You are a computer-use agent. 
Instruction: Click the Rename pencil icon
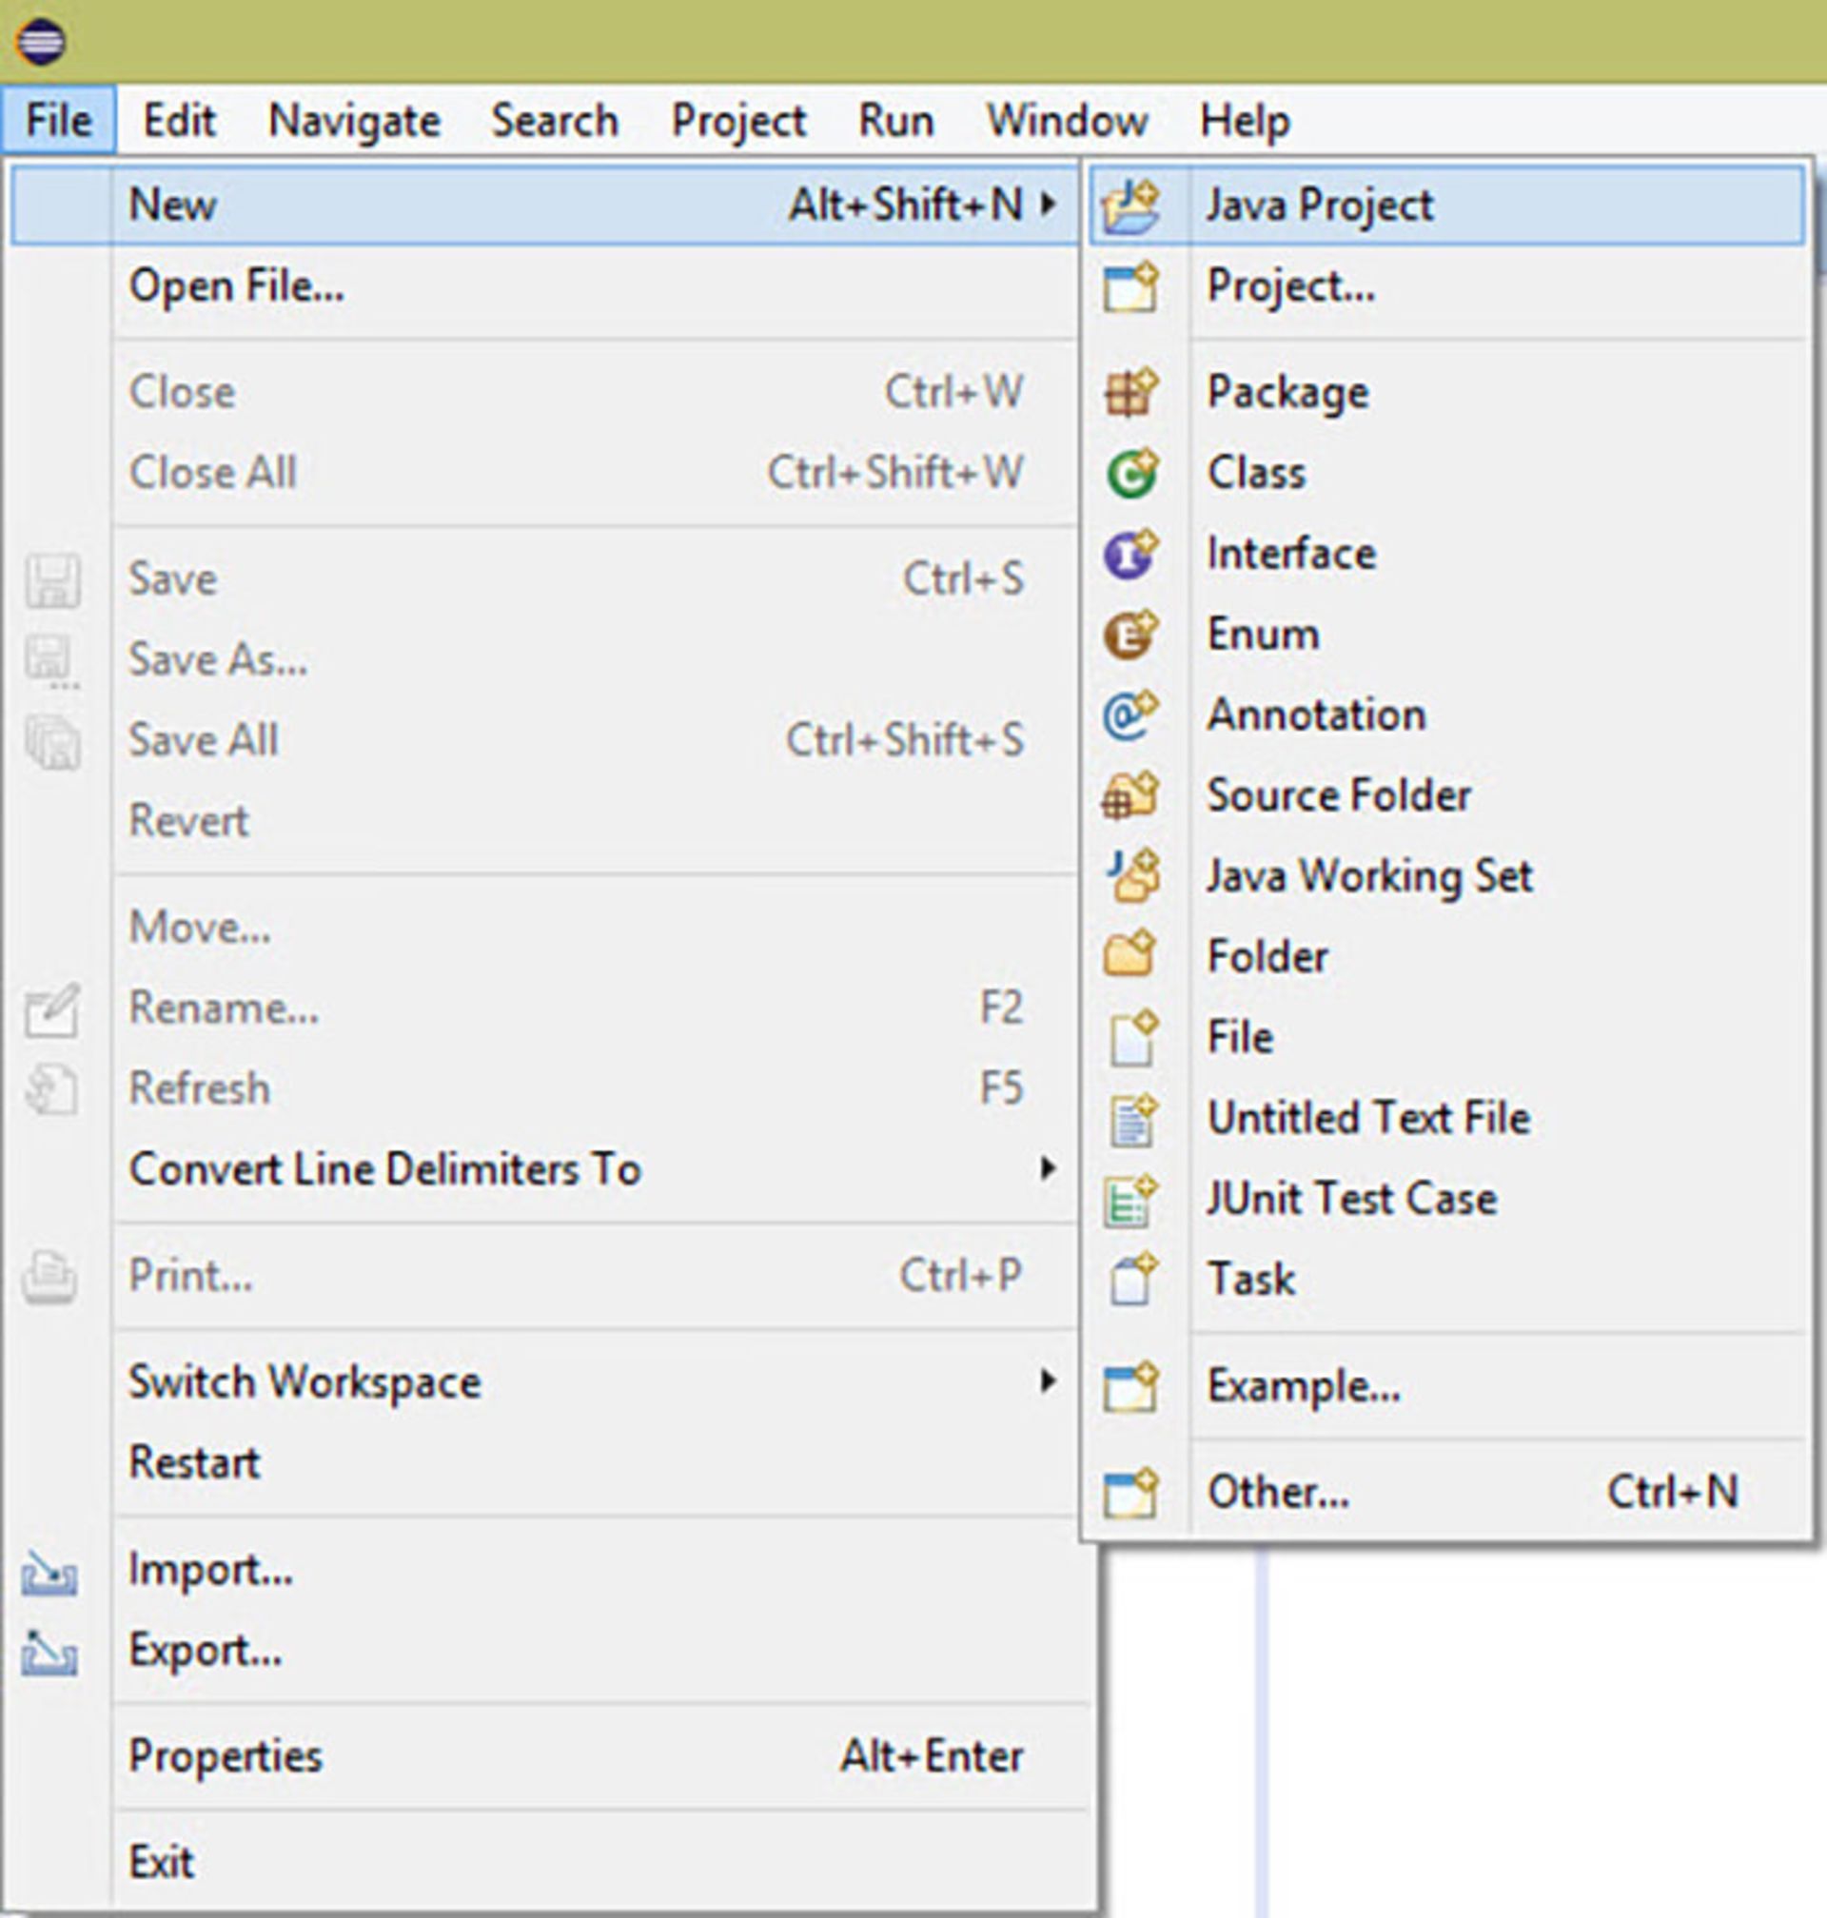coord(51,1010)
